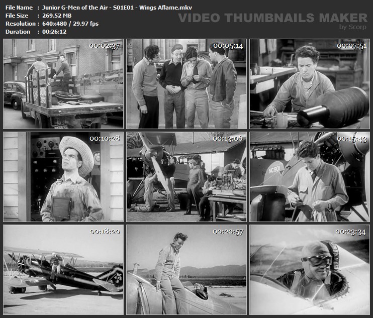Open the 00:20:57 thumbnail frame
The width and height of the screenshot is (373, 318).
[x=187, y=270]
